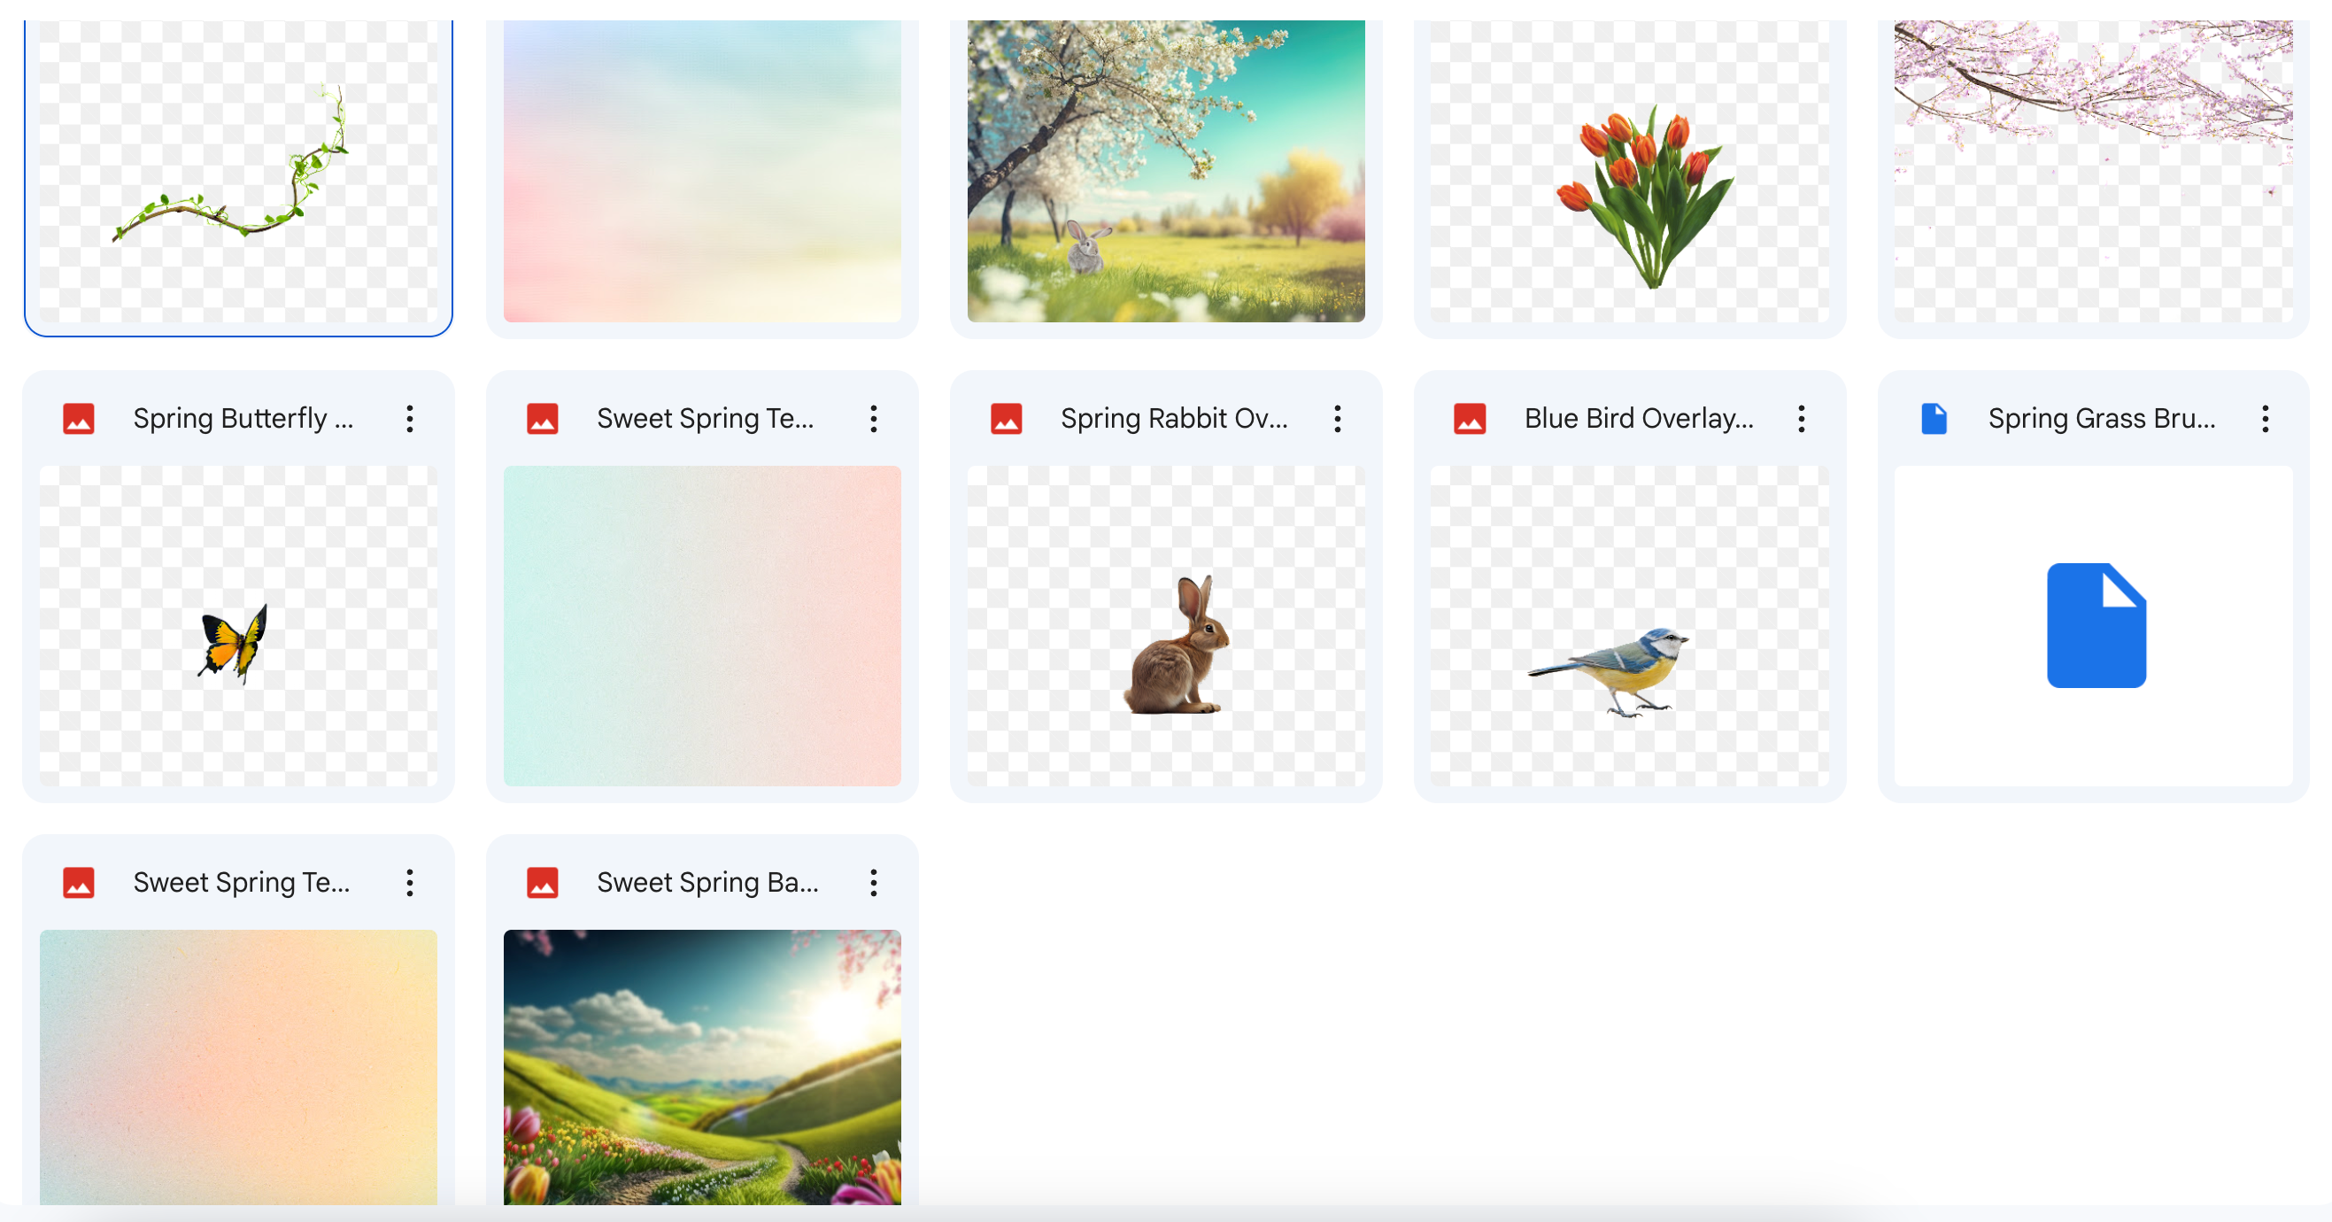2332x1222 pixels.
Task: Select the rabbit overlay preview thumbnail
Action: coord(1166,626)
